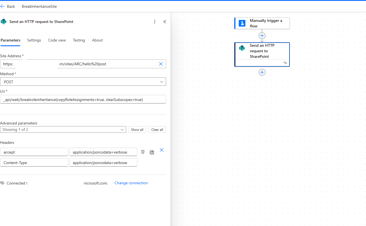Add a new step below the SharePoint action
The height and width of the screenshot is (226, 366).
click(262, 72)
